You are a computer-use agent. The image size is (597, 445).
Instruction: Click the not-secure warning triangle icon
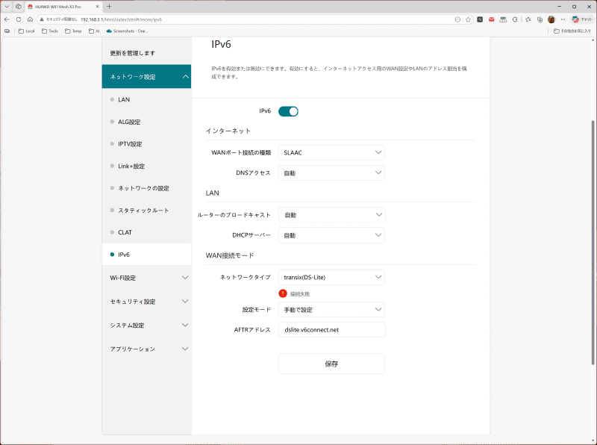[x=42, y=19]
